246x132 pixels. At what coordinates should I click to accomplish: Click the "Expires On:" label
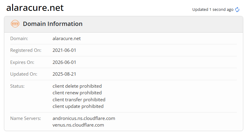(22, 62)
